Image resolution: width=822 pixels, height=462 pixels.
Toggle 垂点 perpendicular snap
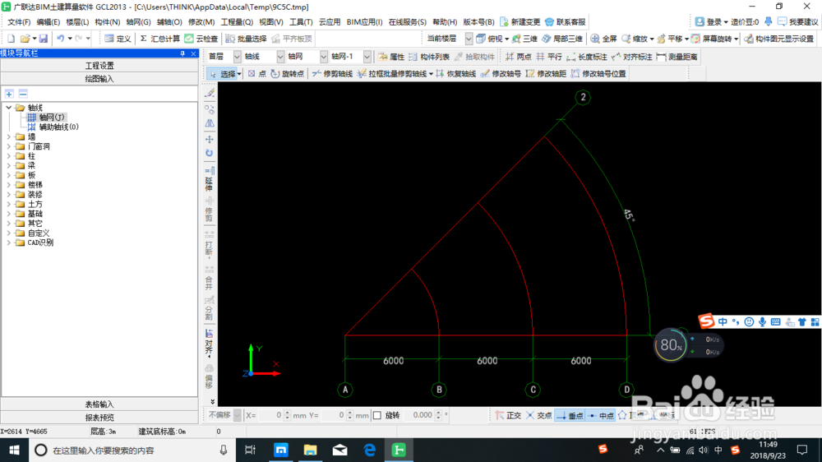tap(570, 415)
